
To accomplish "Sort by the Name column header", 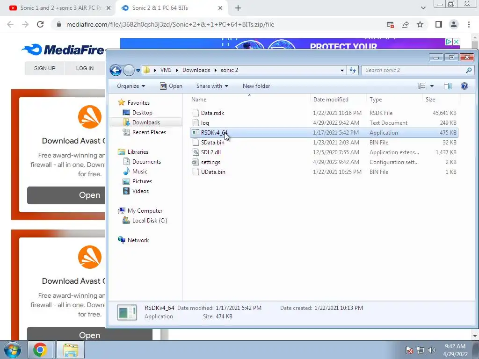I will coord(198,100).
